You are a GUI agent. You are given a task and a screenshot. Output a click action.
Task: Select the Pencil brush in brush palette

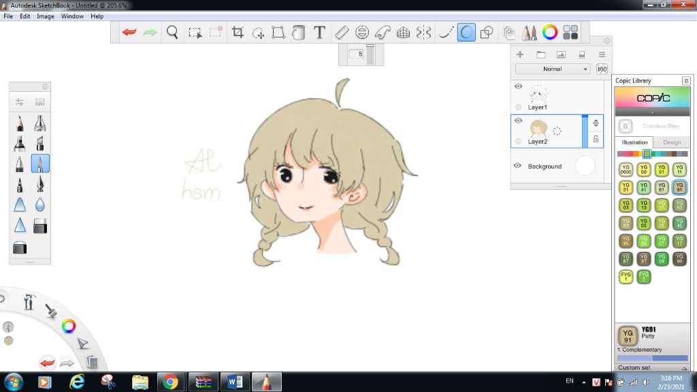20,123
